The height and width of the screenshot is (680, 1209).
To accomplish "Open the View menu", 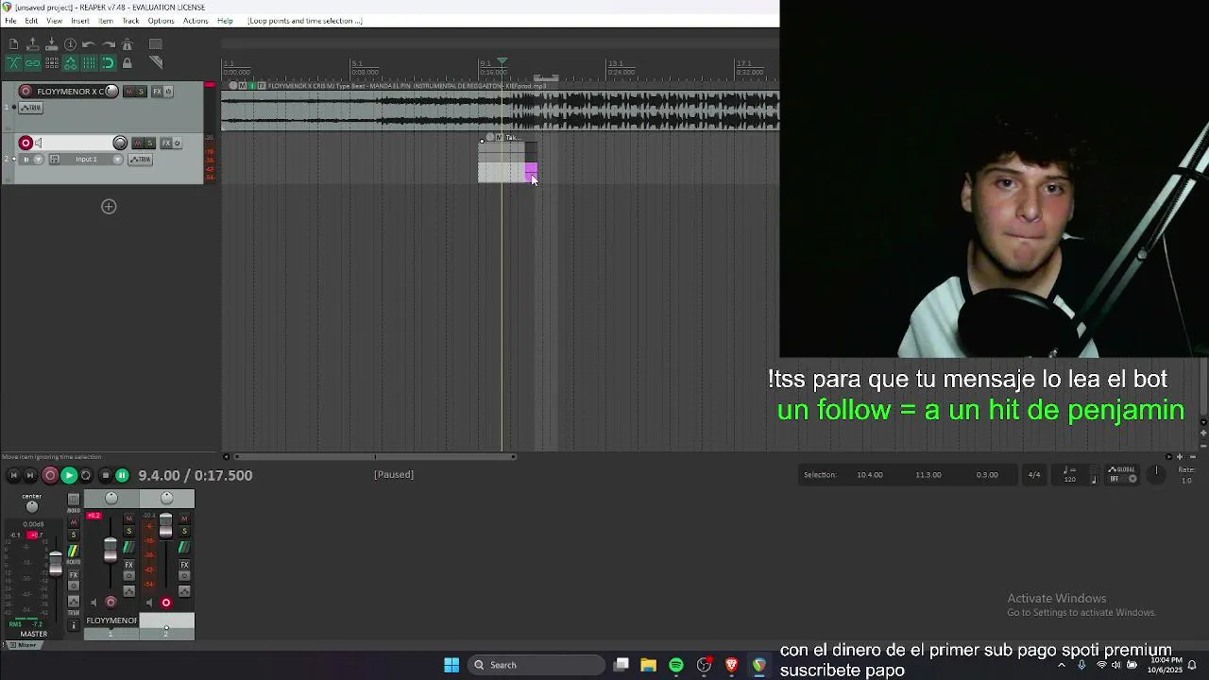I will (x=55, y=21).
